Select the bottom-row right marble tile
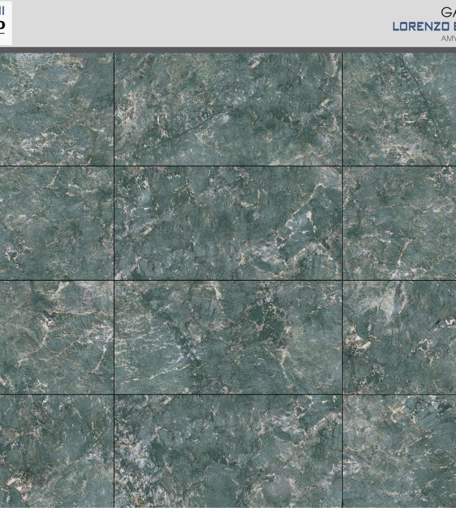 [x=399, y=451]
